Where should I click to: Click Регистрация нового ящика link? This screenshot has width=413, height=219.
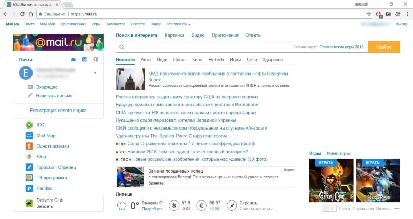58,111
